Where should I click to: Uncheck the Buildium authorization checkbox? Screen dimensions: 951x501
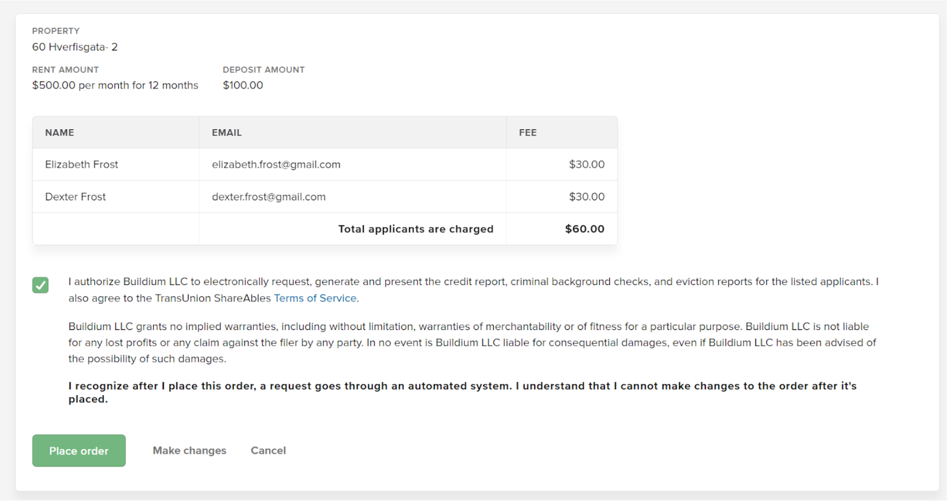(x=40, y=285)
